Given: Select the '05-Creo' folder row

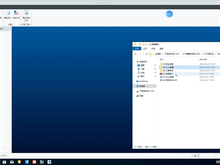Looking at the screenshot, I should tap(190, 67).
